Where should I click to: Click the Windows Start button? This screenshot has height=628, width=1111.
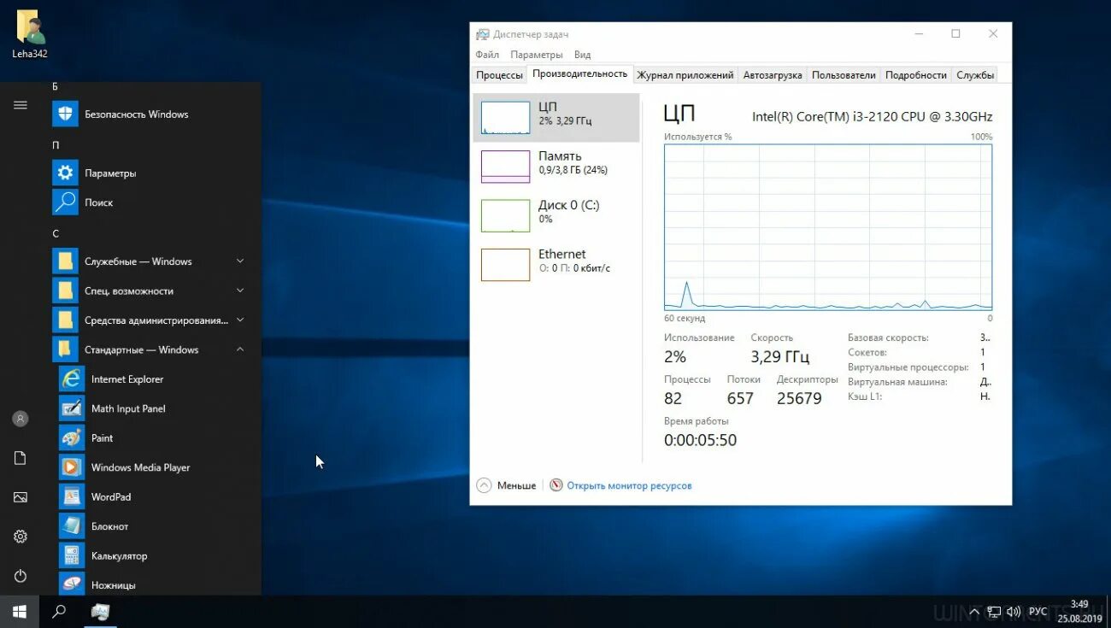20,612
